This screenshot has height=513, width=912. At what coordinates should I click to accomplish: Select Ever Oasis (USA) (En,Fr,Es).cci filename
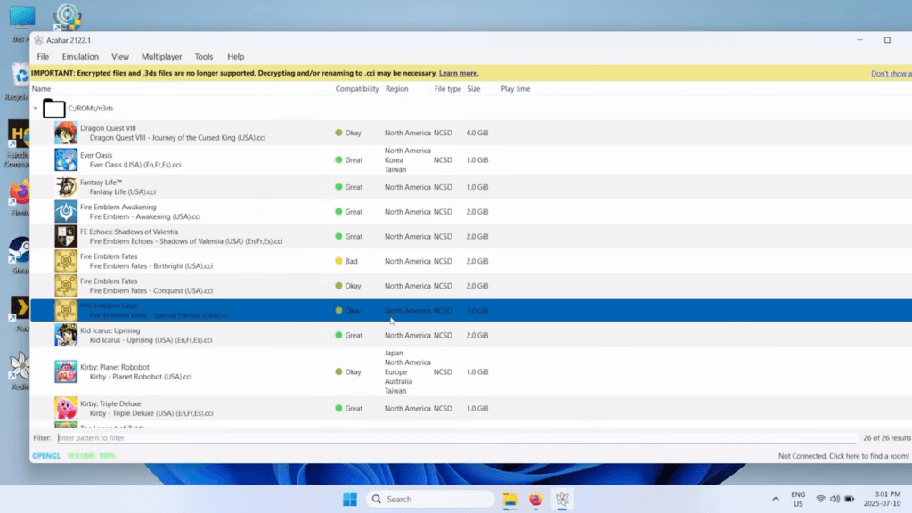tap(135, 165)
